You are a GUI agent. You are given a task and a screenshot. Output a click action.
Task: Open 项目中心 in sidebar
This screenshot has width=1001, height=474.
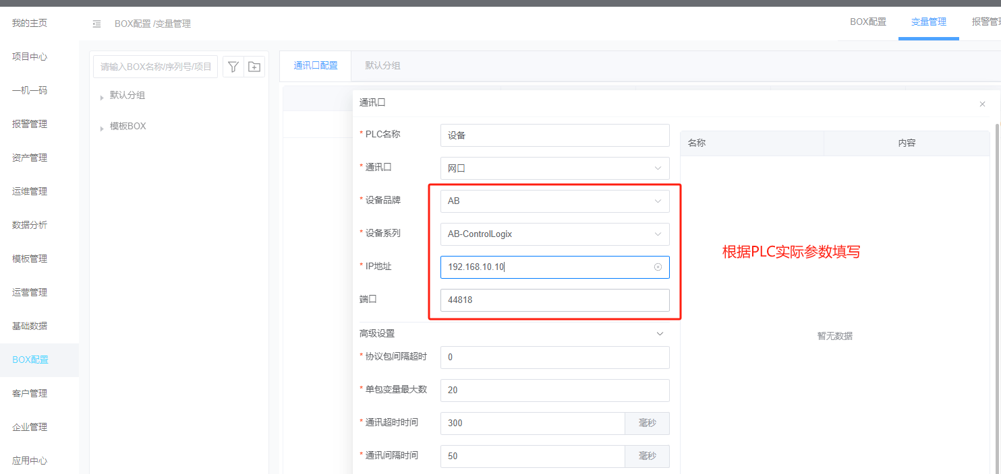point(30,57)
